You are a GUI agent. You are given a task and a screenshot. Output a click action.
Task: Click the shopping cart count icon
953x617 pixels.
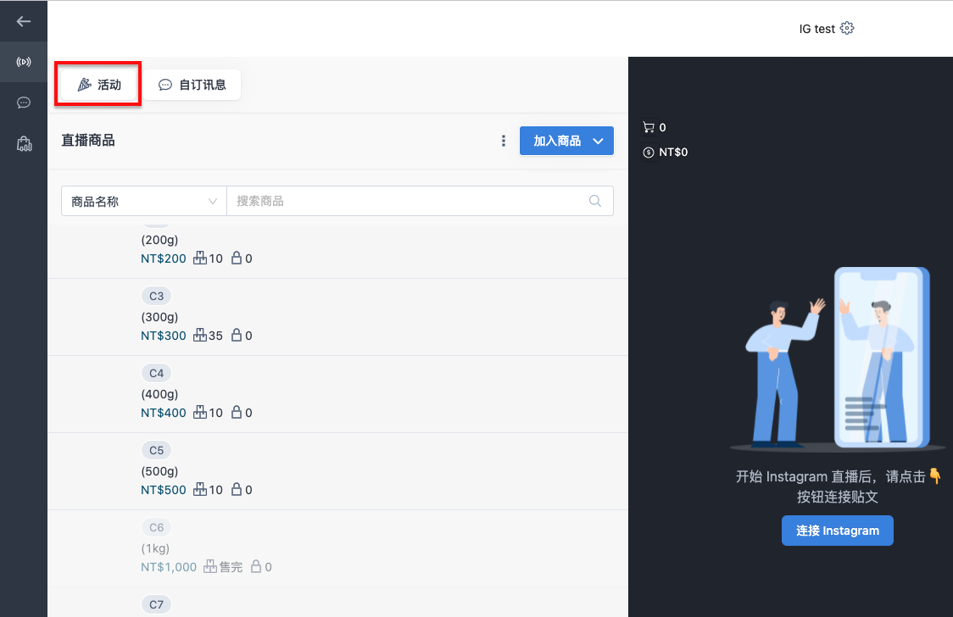[649, 127]
